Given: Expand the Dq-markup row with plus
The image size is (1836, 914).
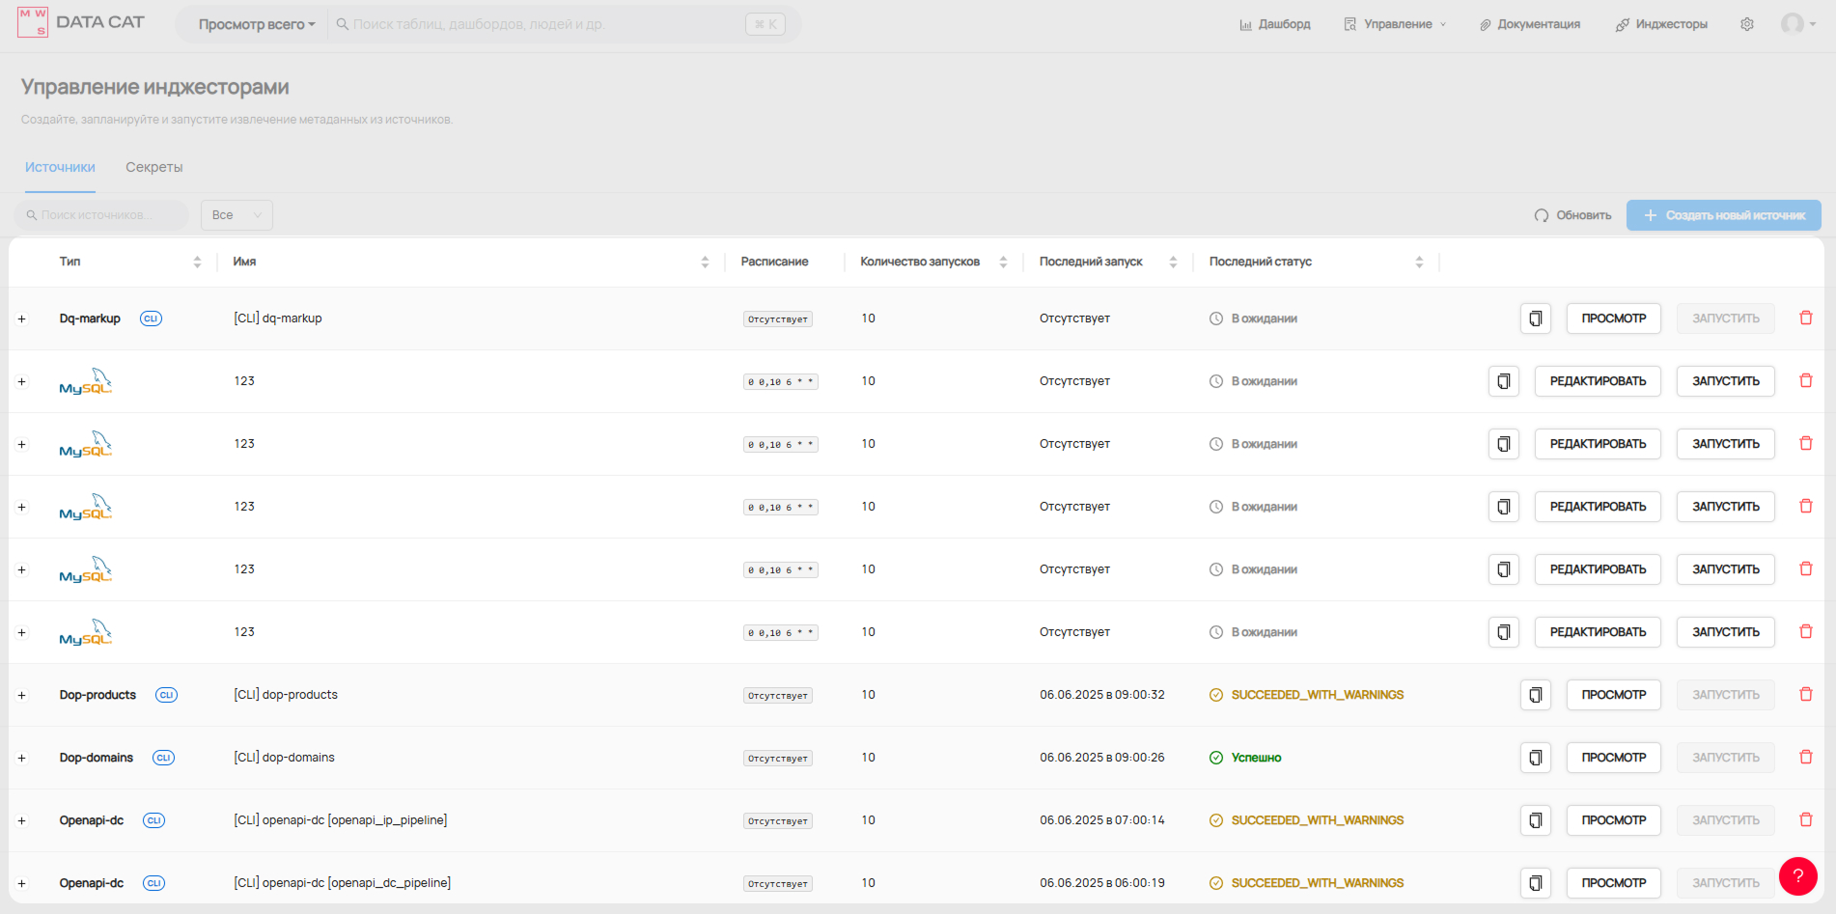Looking at the screenshot, I should click(x=21, y=319).
